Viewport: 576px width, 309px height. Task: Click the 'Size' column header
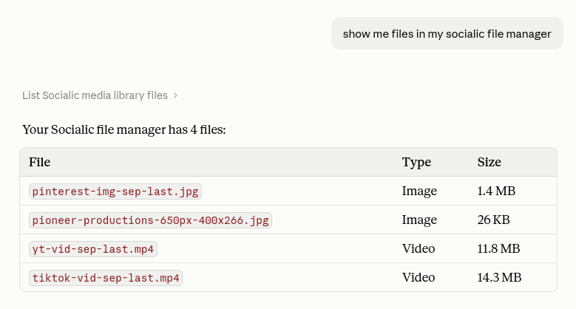tap(489, 162)
